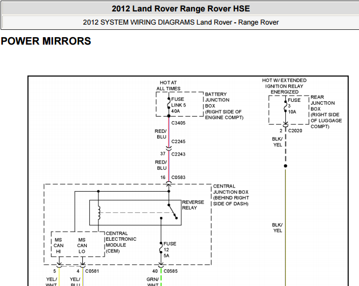This screenshot has width=359, height=286.
Task: Click the splice dot on BLK/YEL wire
Action: (285, 166)
